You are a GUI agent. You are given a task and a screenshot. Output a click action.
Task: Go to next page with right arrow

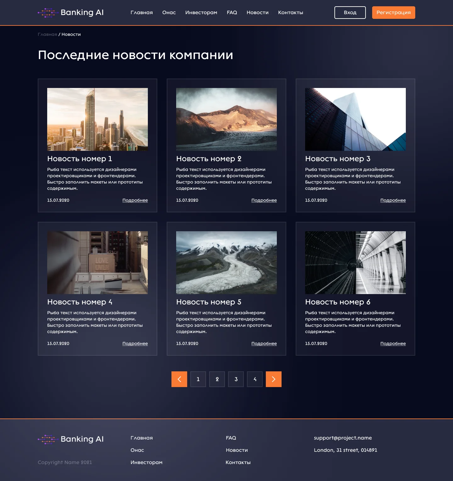click(274, 379)
